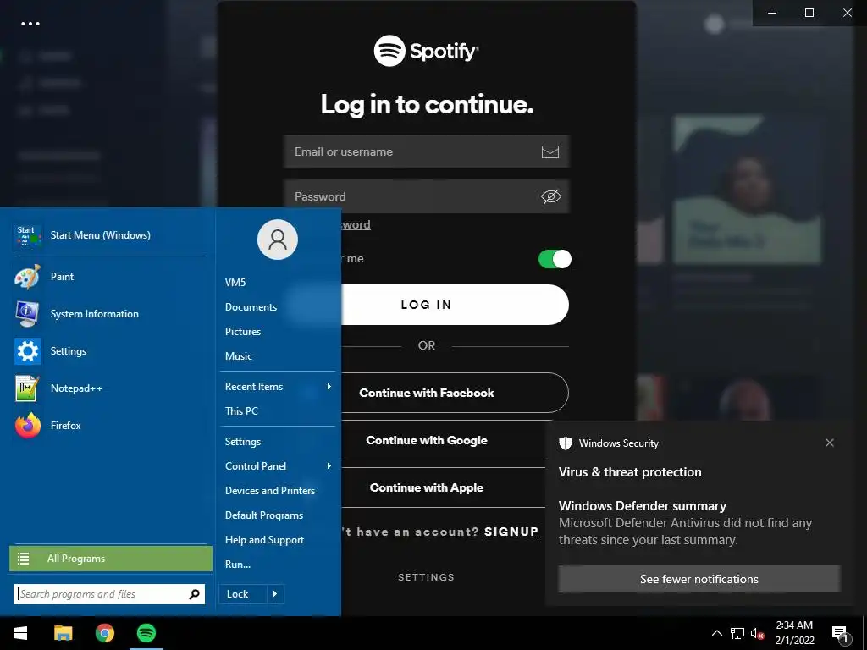Turn off the Remember me switch
Screen dimensions: 867x650
555,259
